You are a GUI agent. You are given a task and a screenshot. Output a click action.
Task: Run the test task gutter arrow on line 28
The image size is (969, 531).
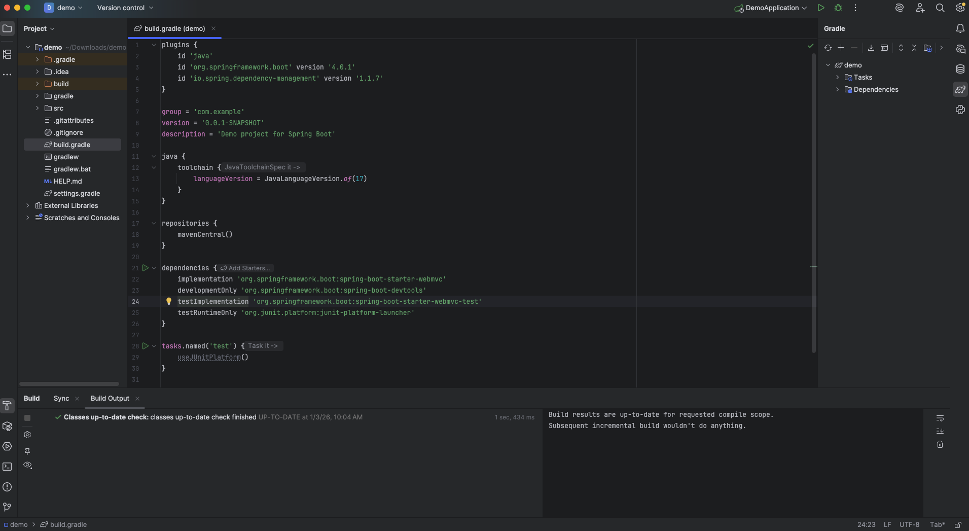(x=146, y=346)
